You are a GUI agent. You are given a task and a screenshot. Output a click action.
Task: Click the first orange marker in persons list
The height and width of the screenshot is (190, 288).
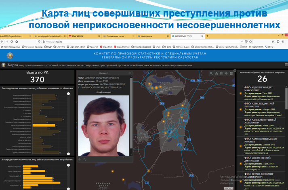(x=240, y=93)
